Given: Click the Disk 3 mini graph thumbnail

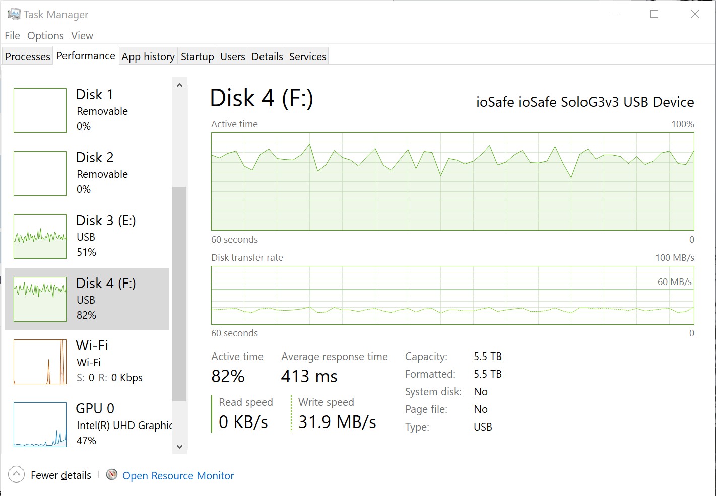Looking at the screenshot, I should [40, 236].
